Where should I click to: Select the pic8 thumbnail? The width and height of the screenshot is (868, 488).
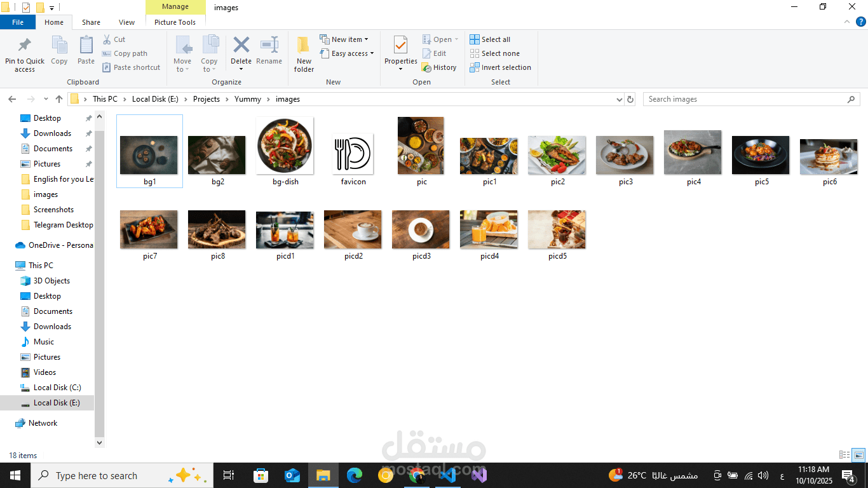pos(217,229)
